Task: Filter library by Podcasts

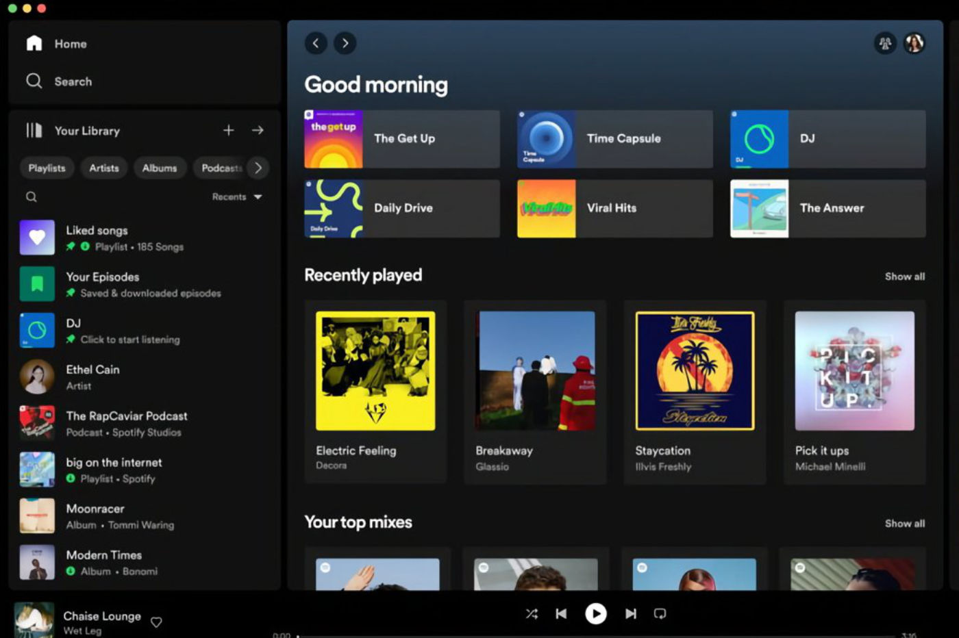Action: tap(221, 168)
